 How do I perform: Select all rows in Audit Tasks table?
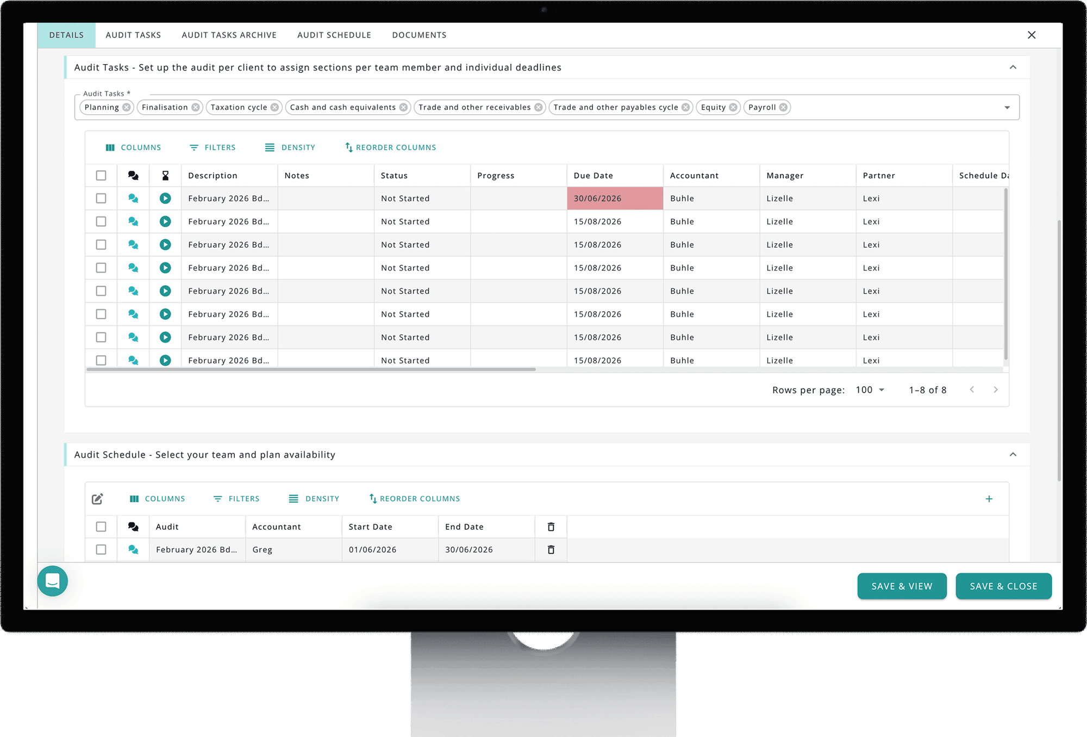101,175
